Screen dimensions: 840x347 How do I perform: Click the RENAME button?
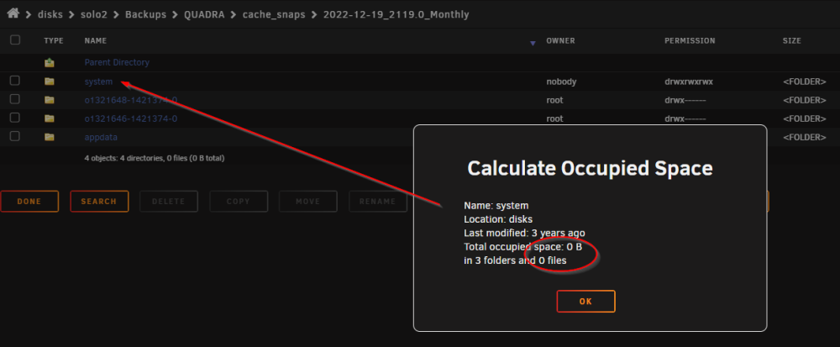378,202
